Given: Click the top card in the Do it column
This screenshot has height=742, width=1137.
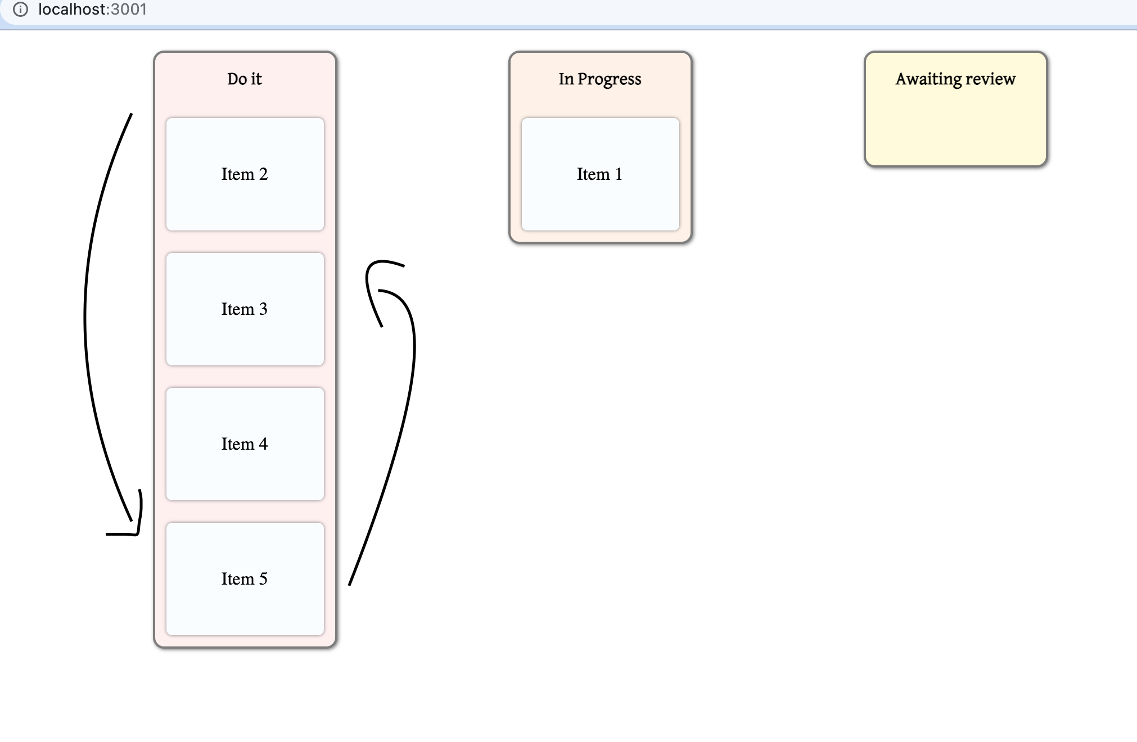Looking at the screenshot, I should pos(245,174).
